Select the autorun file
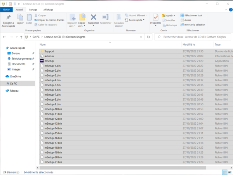 pyautogui.click(x=49, y=56)
